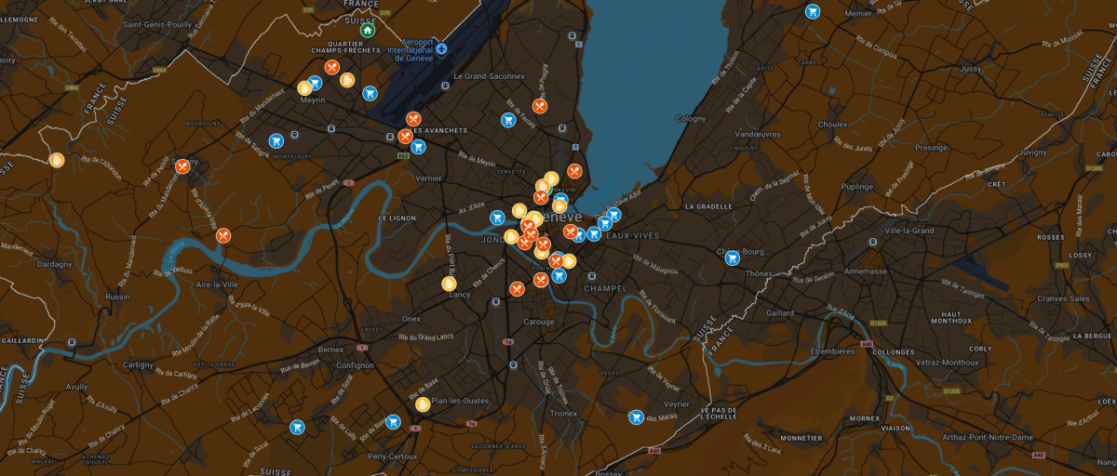Viewport: 1117px width, 476px height.
Task: Click the Puplinge label
Action: point(859,186)
